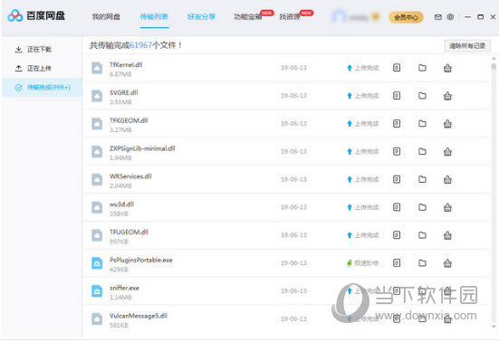This screenshot has width=499, height=342.
Task: Click the 19-06-13 date of sniffer.exe
Action: [293, 290]
